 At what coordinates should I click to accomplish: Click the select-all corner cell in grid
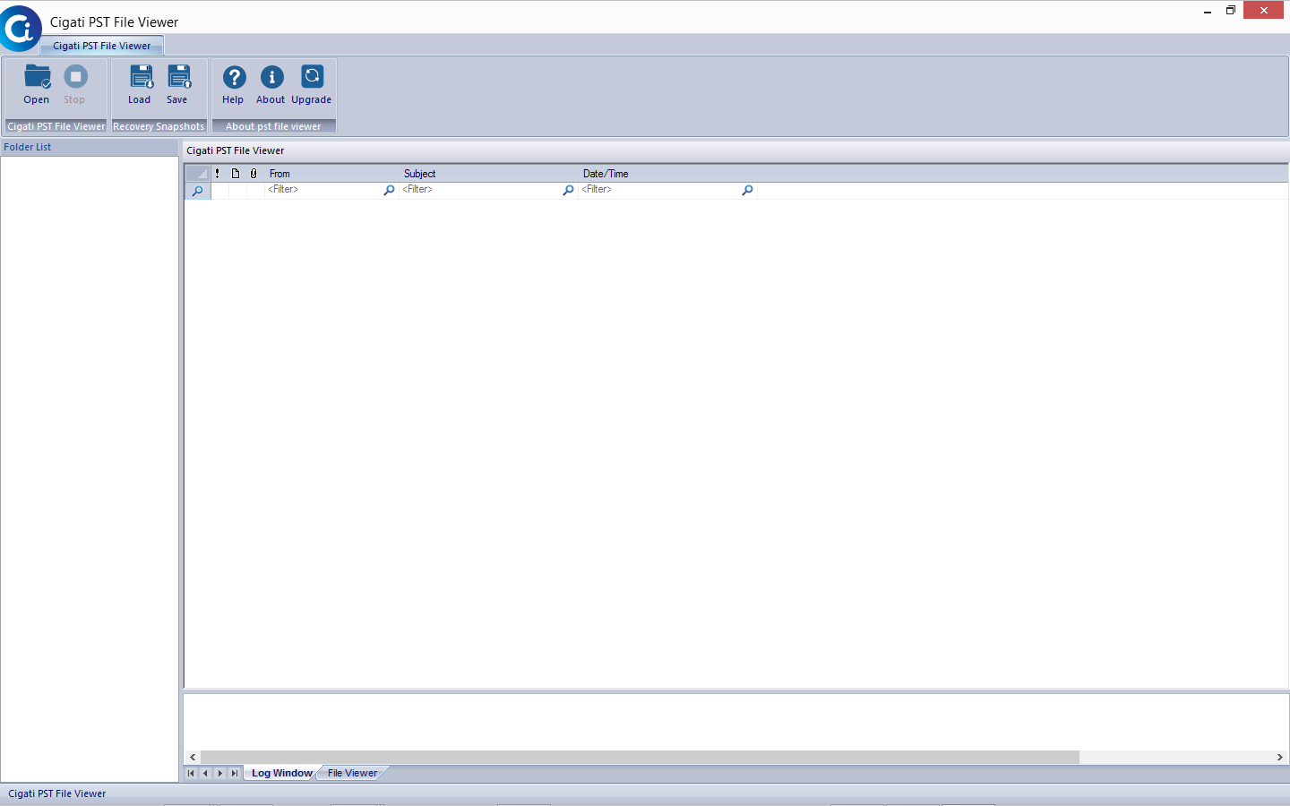coord(197,174)
